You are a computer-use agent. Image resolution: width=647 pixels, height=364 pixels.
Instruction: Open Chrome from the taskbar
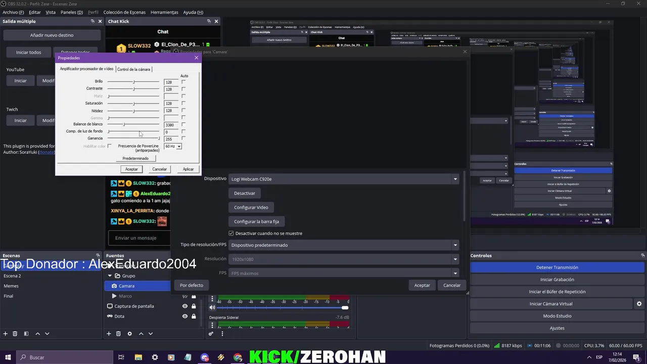tap(238, 357)
